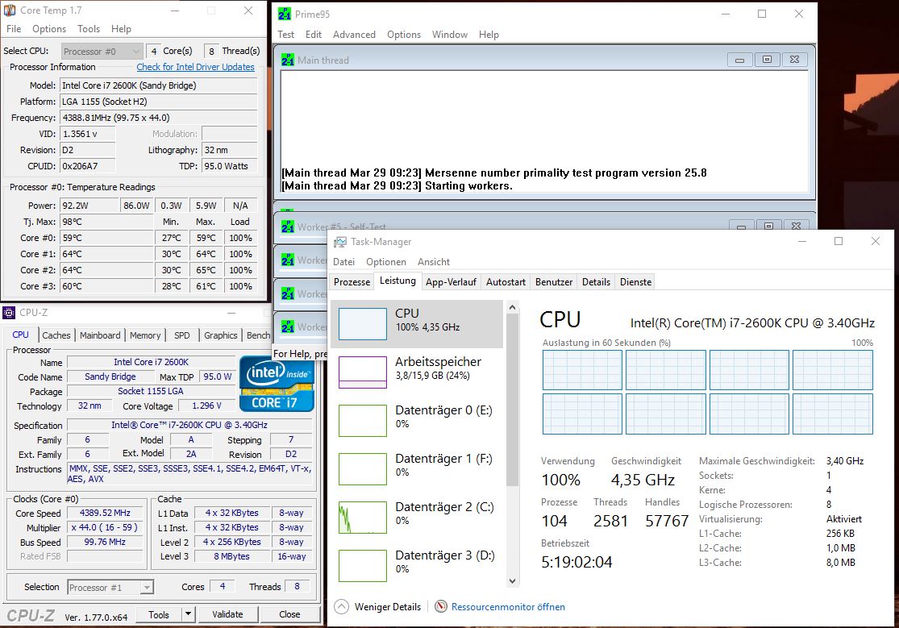This screenshot has height=628, width=899.
Task: Click the Ressourcenmonitor öffnen link
Action: pyautogui.click(x=508, y=606)
